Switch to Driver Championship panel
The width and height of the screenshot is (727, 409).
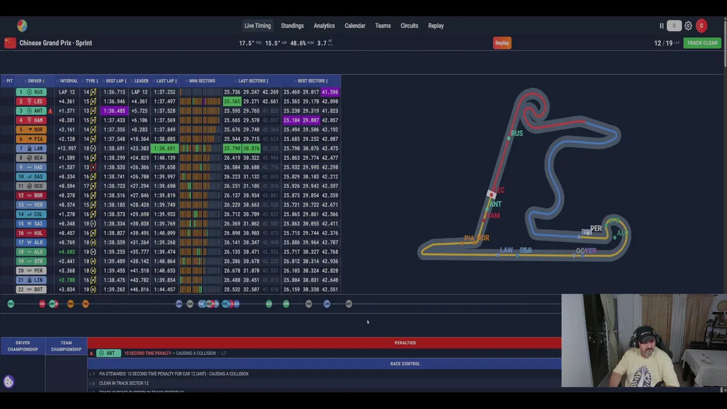[x=23, y=346]
